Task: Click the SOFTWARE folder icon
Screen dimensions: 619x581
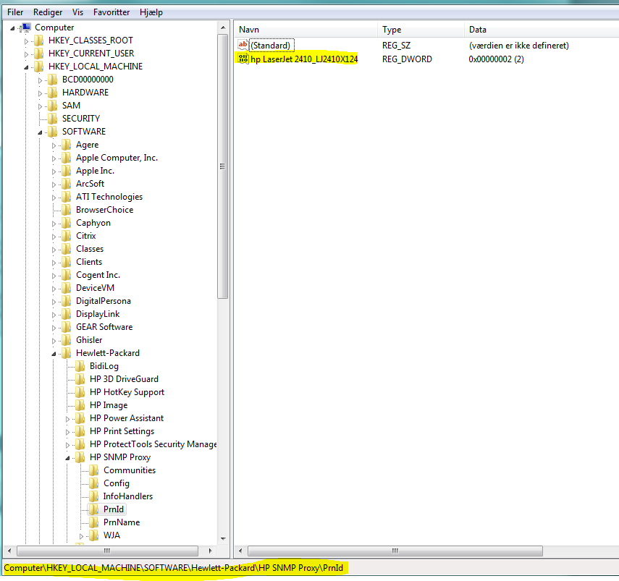Action: 53,132
